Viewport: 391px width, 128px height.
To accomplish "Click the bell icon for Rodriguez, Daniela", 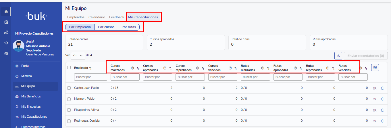I will coord(382,121).
